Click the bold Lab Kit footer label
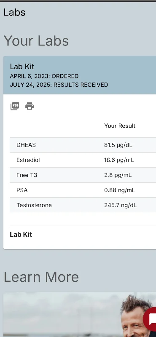Screen dimensions: 156x337 pyautogui.click(x=21, y=235)
